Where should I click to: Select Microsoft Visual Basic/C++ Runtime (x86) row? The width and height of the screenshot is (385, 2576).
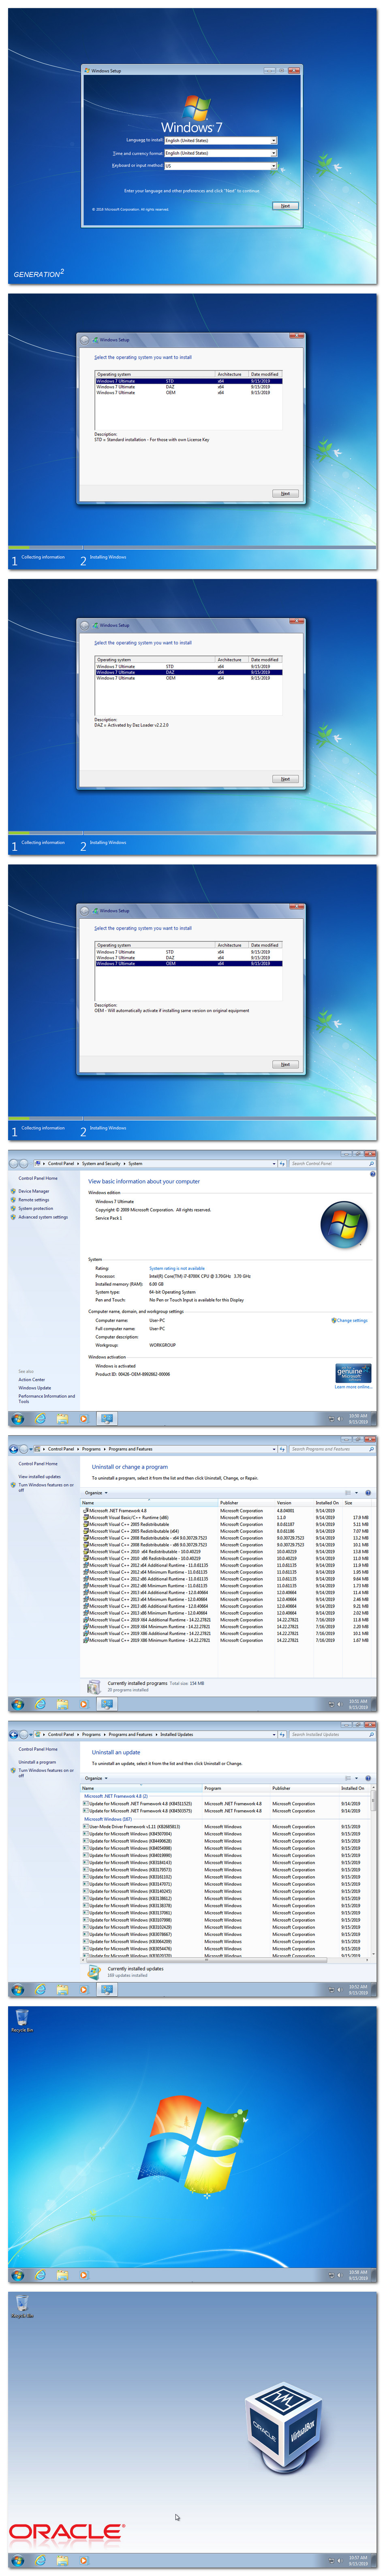[x=226, y=1518]
